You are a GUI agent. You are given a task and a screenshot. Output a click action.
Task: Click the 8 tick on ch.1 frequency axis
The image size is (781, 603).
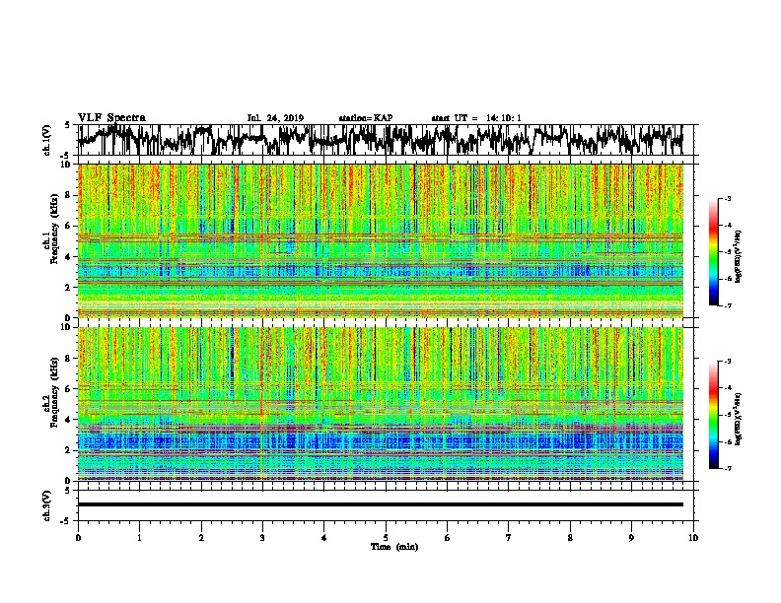[x=68, y=195]
